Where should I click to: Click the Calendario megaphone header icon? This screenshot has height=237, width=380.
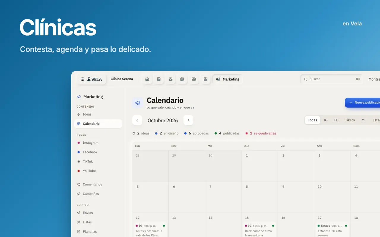click(x=138, y=103)
